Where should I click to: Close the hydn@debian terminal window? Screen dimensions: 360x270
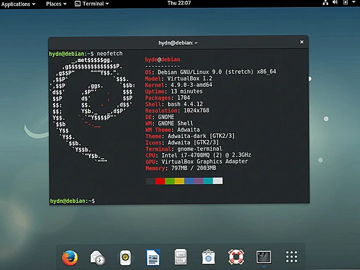tap(302, 42)
